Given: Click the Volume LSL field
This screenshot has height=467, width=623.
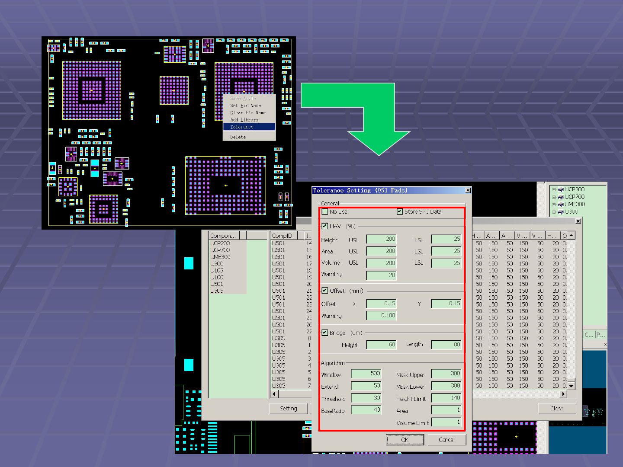Looking at the screenshot, I should tap(446, 263).
